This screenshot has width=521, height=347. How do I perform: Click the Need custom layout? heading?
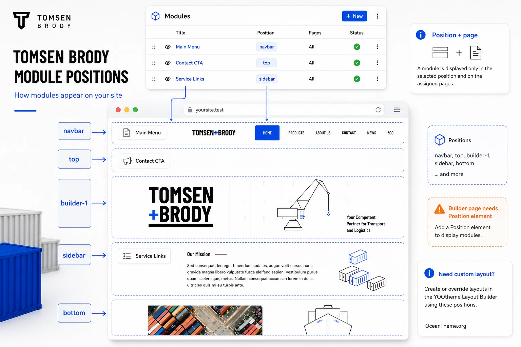click(466, 274)
